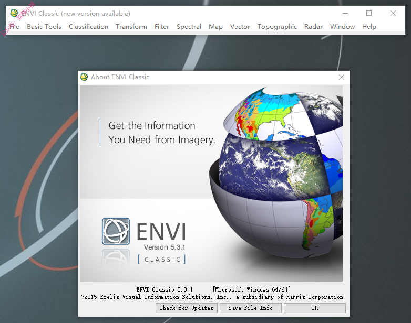Click the 'Version 5.3.1' text

point(165,247)
